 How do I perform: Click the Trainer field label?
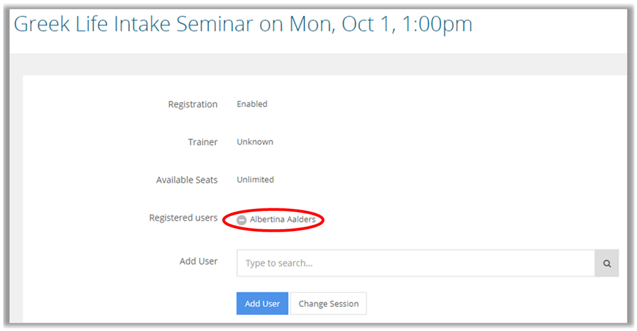[x=203, y=142]
